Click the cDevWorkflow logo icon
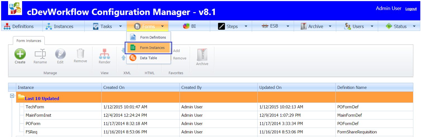The height and width of the screenshot is (137, 422). coord(15,8)
